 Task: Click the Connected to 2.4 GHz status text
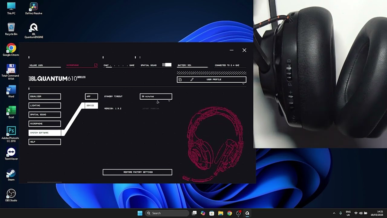[227, 65]
